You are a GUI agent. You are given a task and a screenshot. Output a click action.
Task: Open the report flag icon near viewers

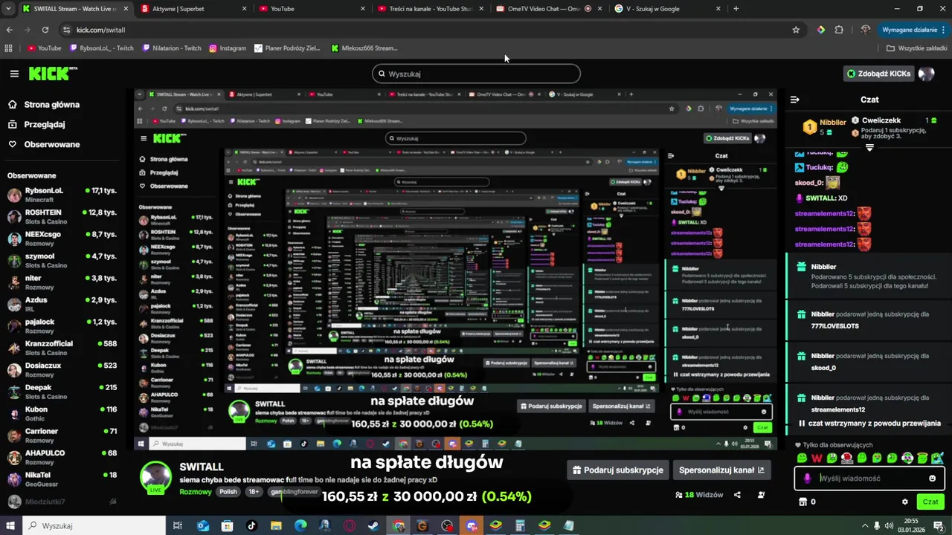pyautogui.click(x=762, y=495)
